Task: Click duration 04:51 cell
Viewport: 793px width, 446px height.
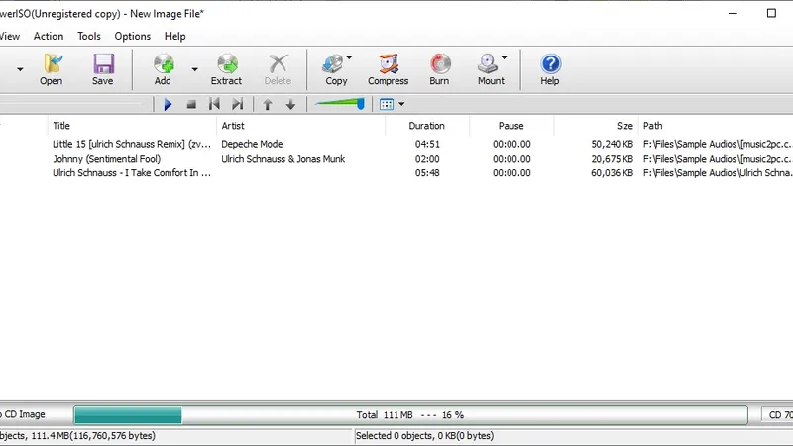Action: [427, 144]
